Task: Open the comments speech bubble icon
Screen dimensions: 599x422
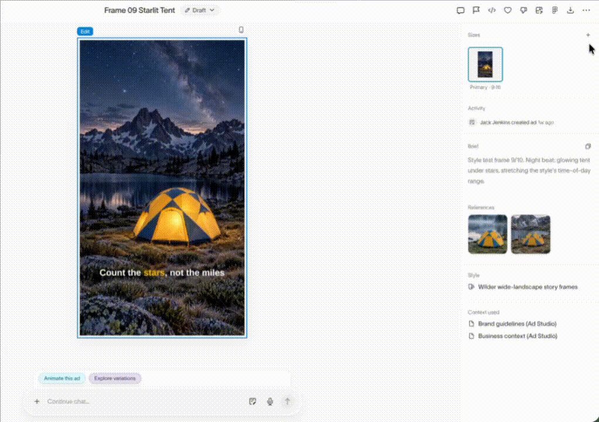Action: (460, 11)
